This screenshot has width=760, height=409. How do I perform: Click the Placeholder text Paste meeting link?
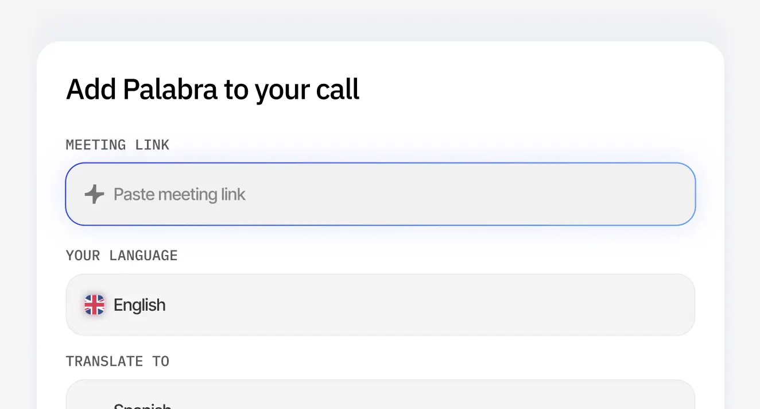(179, 194)
